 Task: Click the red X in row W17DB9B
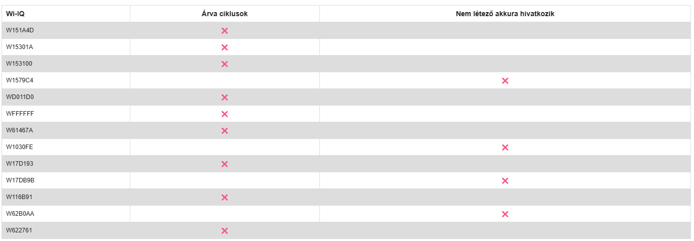(x=505, y=181)
